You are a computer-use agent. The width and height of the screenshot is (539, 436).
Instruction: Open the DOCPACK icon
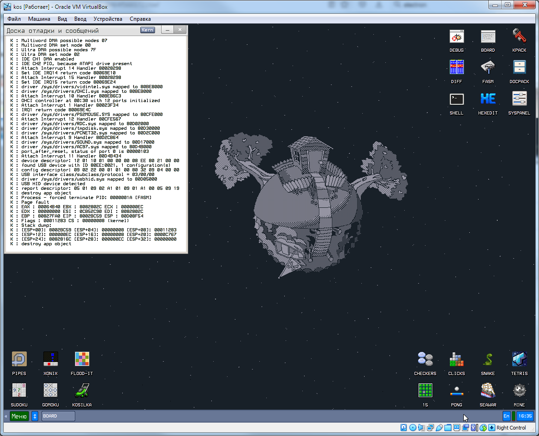click(519, 68)
